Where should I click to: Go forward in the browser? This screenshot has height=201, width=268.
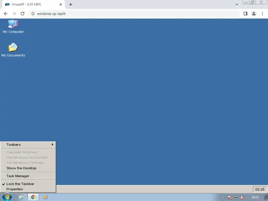tap(14, 14)
